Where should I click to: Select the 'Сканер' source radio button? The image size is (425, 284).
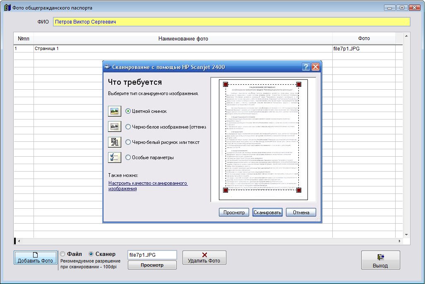click(91, 254)
